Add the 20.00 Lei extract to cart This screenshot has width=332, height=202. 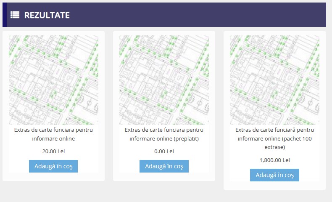(53, 166)
